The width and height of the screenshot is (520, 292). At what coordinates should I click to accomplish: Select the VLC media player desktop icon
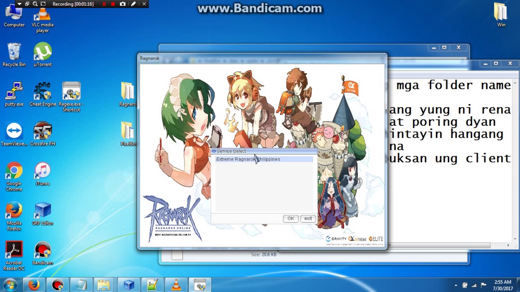[43, 19]
